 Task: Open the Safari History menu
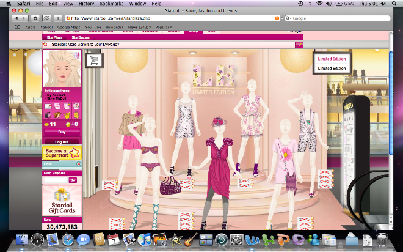86,4
